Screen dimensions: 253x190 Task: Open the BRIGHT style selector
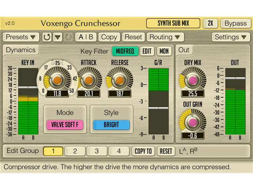coord(111,125)
